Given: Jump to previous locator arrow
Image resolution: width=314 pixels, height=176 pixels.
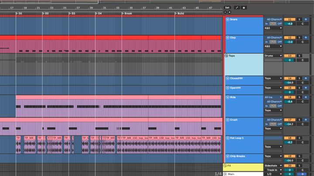Looking at the screenshot, I should [225, 12].
